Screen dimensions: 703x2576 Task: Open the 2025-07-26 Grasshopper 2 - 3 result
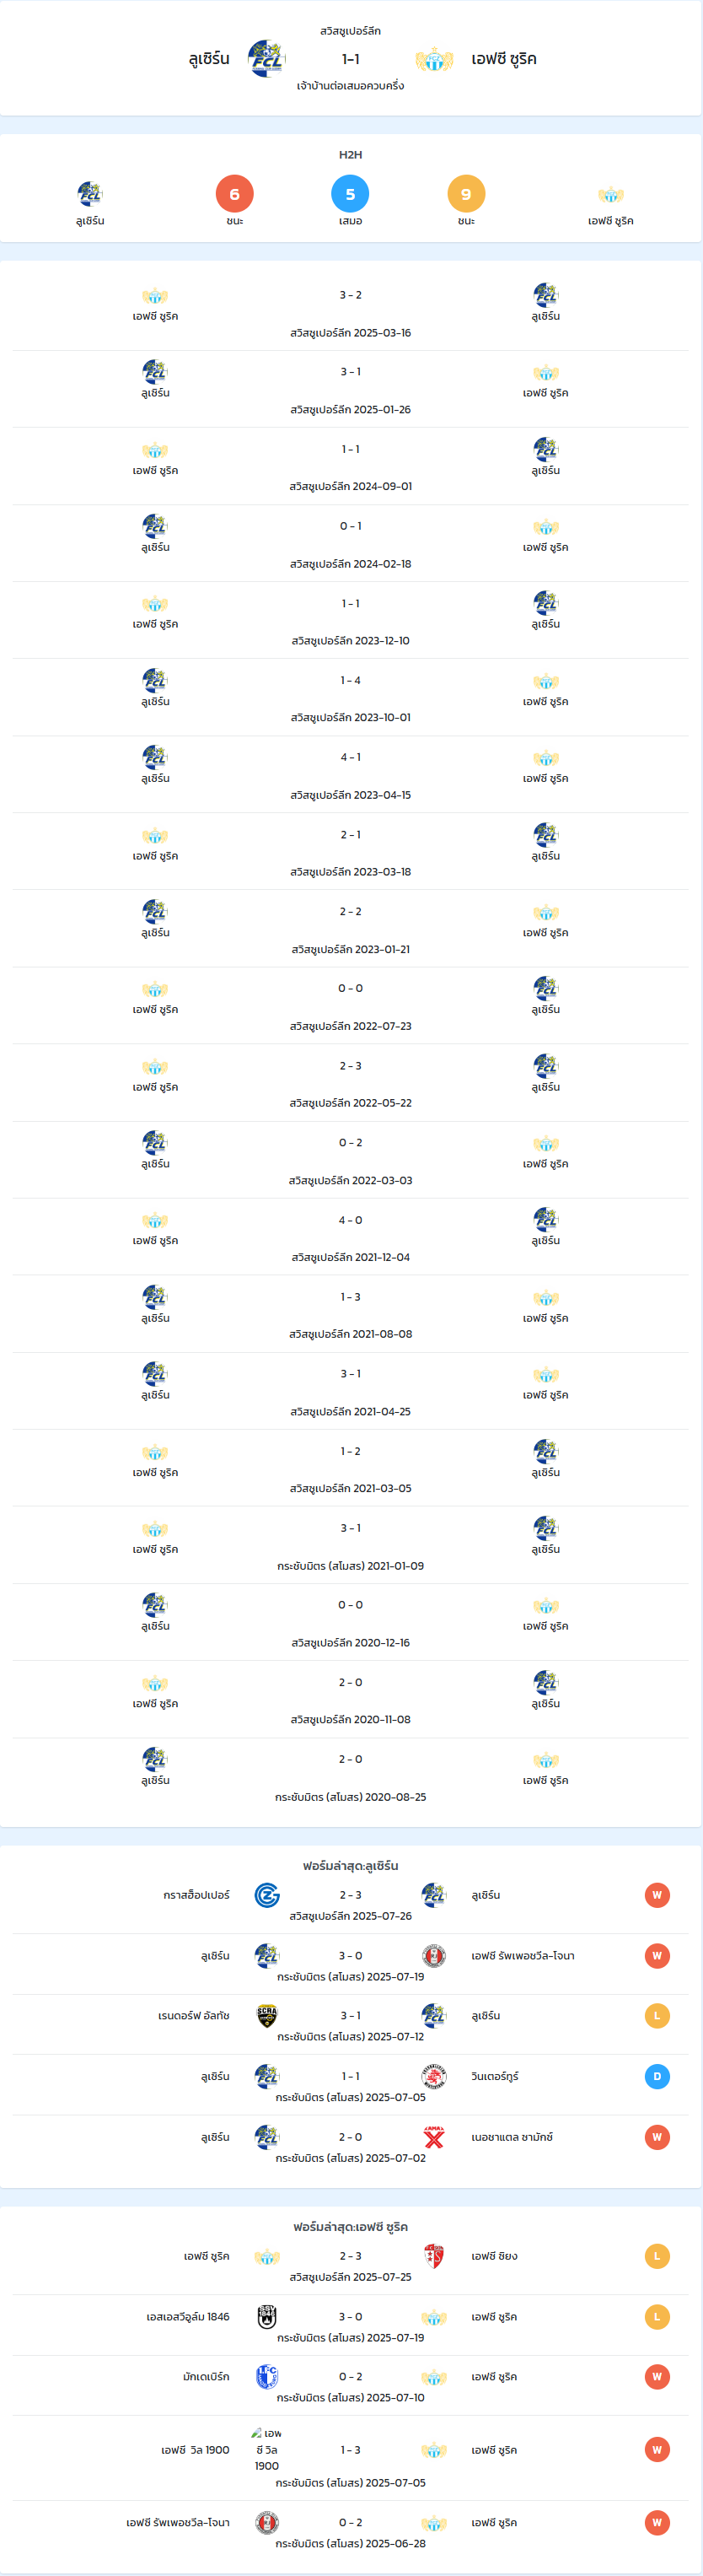350,1904
